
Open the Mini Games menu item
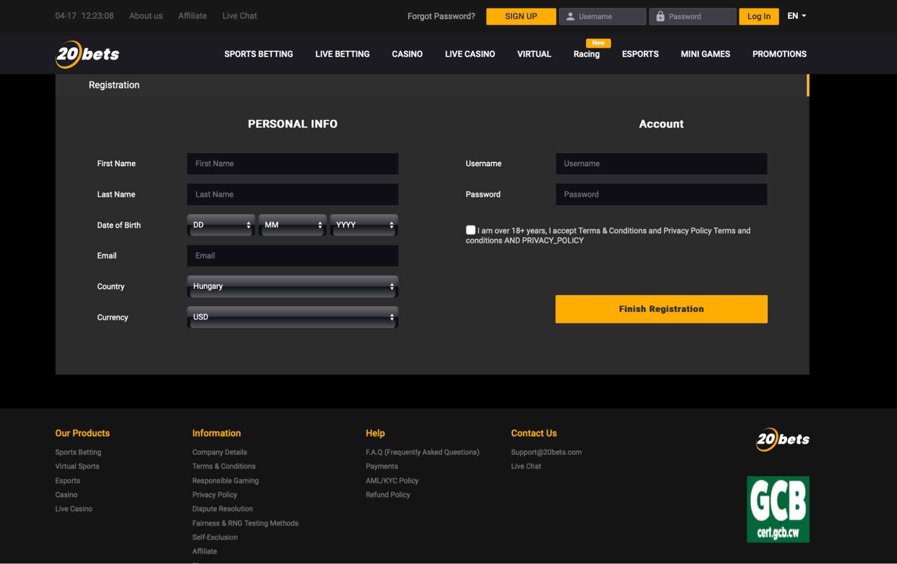705,54
